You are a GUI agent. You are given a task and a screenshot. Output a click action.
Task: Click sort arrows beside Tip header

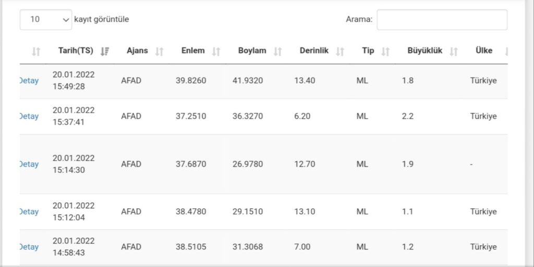pyautogui.click(x=385, y=52)
